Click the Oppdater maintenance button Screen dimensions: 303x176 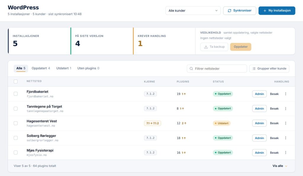(x=241, y=47)
